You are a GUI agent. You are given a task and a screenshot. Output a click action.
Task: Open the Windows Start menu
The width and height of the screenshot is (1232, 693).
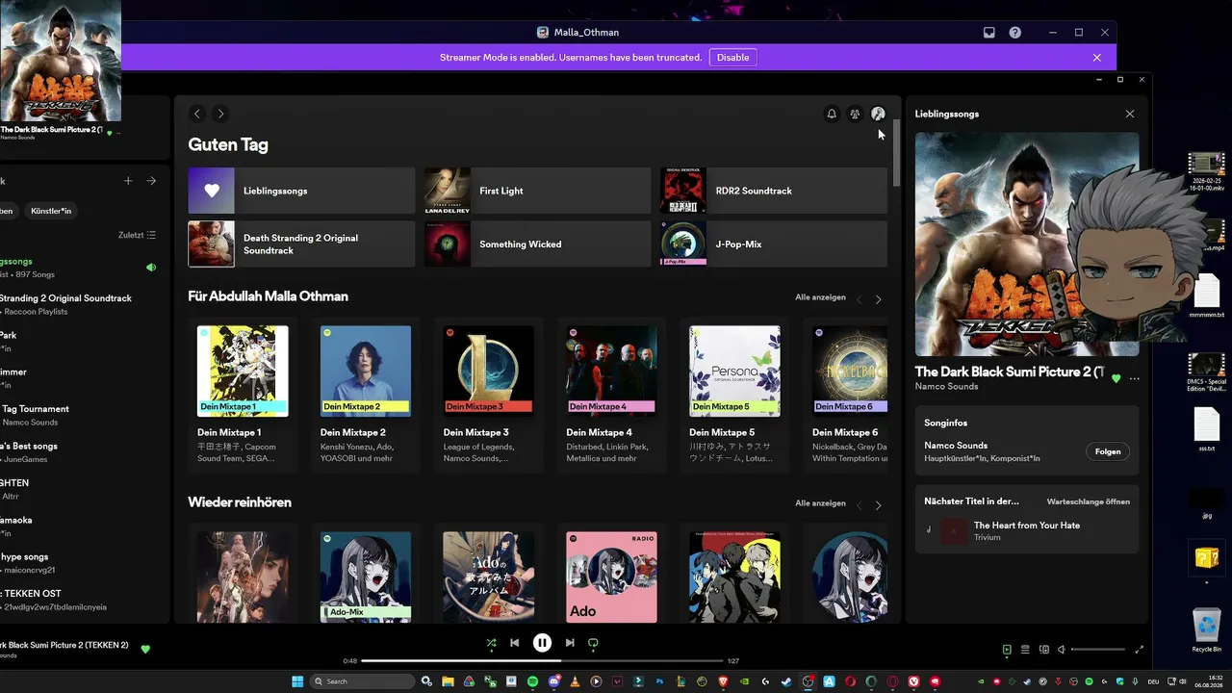tap(297, 681)
